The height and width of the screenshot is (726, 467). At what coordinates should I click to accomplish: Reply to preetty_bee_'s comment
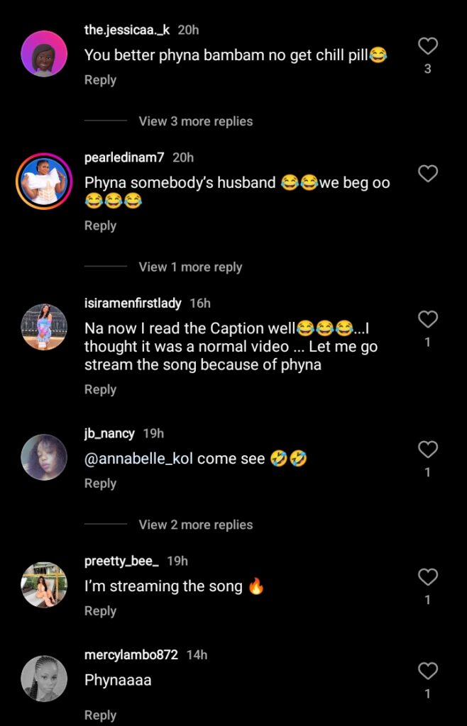[100, 610]
